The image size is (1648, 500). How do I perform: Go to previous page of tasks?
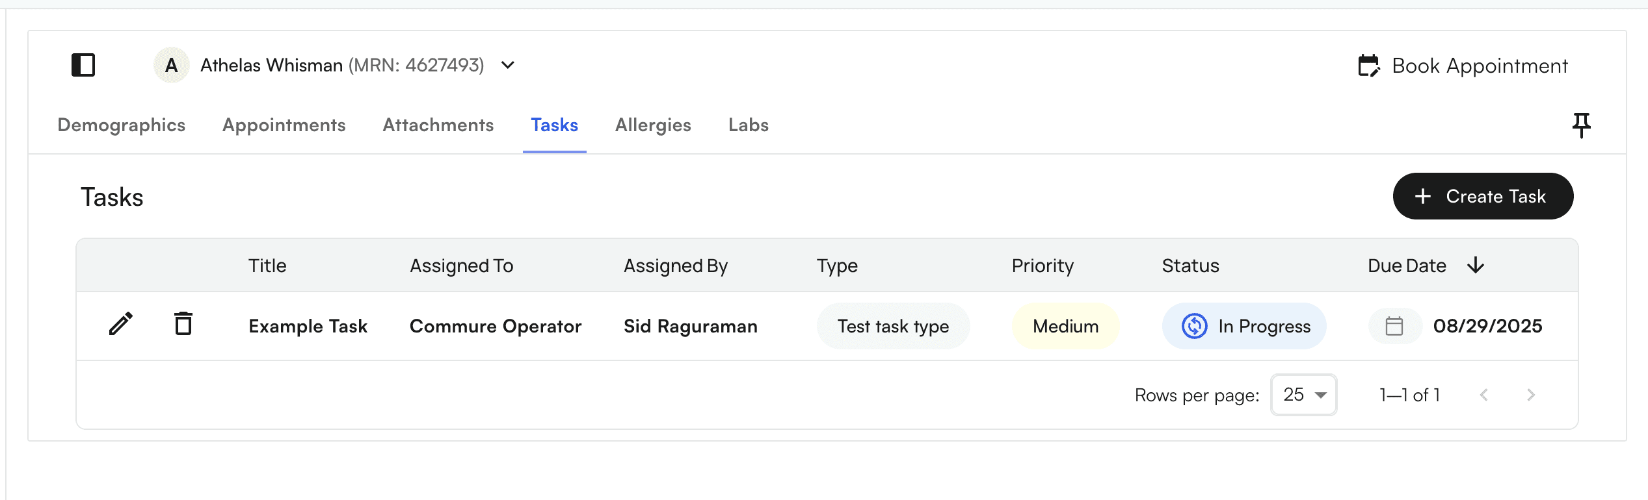1484,395
